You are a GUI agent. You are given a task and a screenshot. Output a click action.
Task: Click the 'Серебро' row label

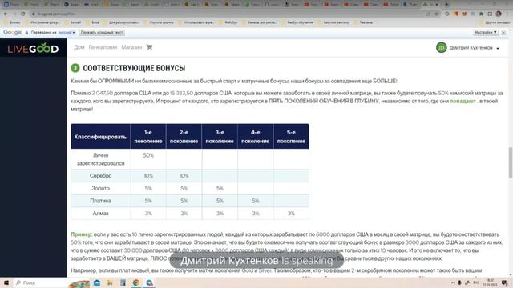(x=100, y=176)
